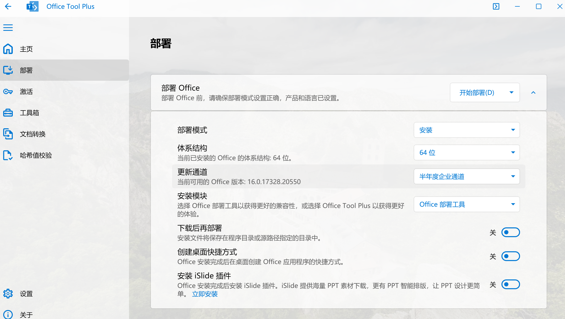
Task: Open the 关于 sidebar menu item
Action: [26, 315]
